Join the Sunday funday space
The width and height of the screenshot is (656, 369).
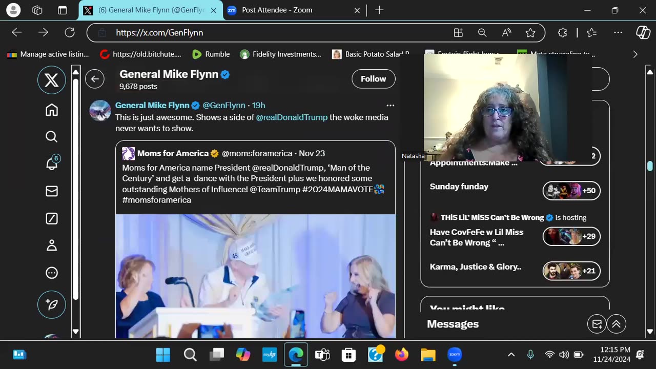[x=459, y=187]
